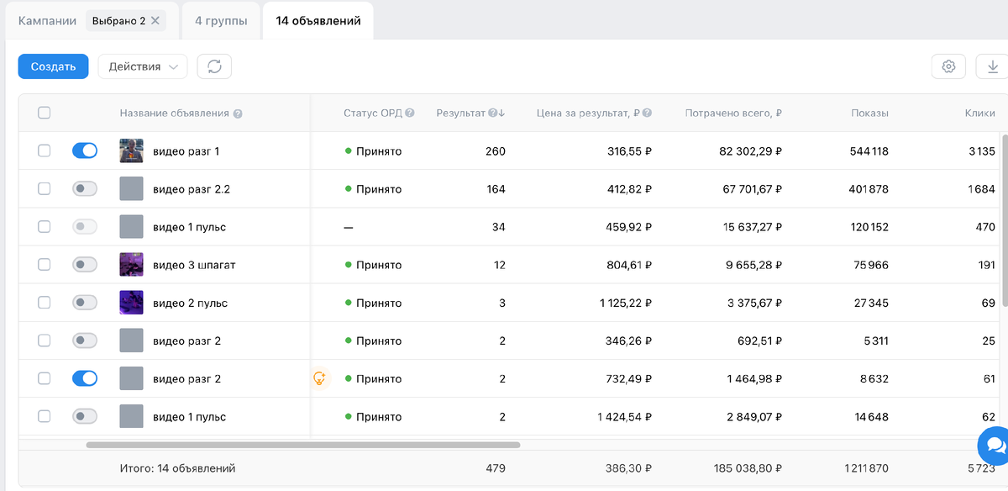1008x491 pixels.
Task: Open thumbnail of видео 2 пульс
Action: (x=131, y=303)
